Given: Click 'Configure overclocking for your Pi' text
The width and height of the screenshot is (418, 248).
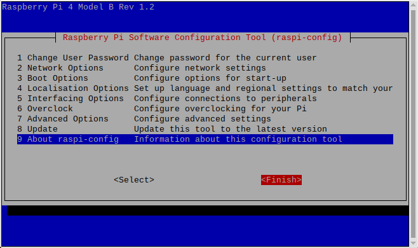Looking at the screenshot, I should tap(220, 109).
